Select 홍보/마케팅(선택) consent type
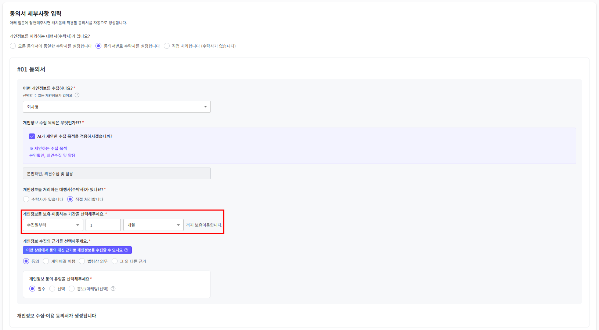 coord(72,289)
